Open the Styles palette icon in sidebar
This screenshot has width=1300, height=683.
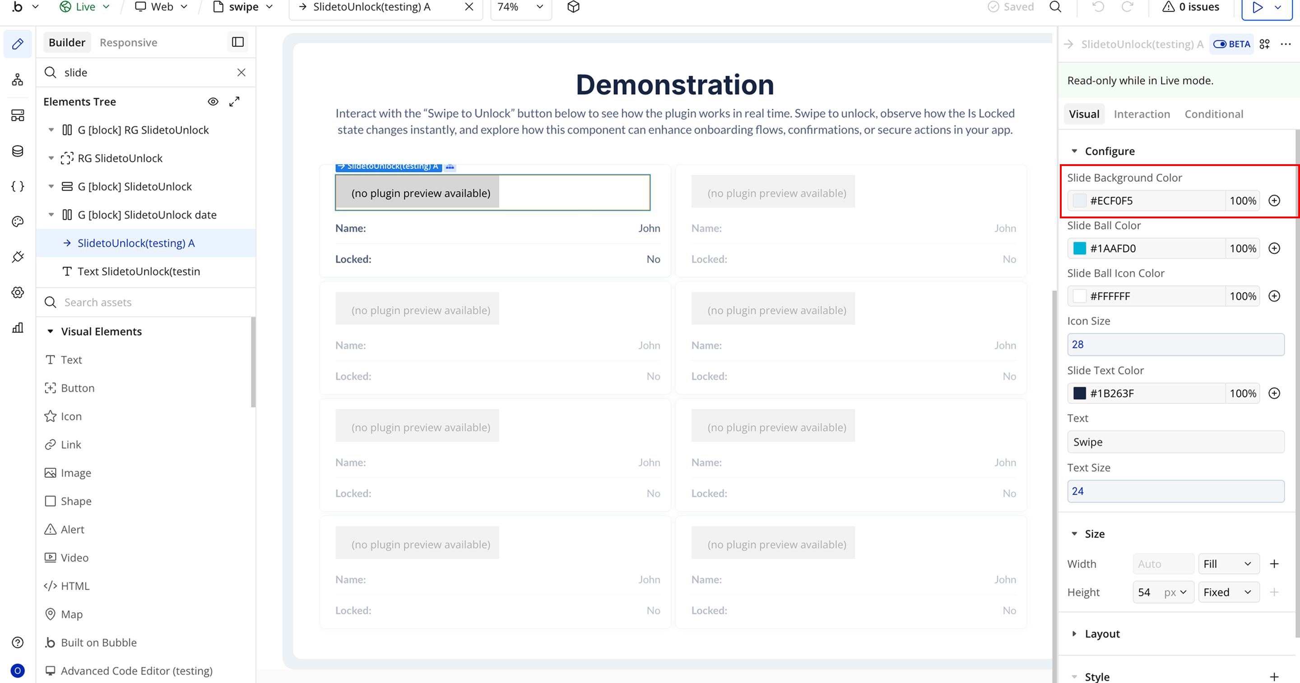pyautogui.click(x=18, y=222)
